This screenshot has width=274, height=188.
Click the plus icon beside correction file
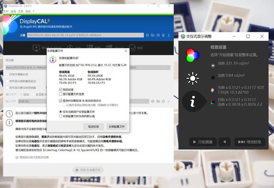(x=169, y=101)
